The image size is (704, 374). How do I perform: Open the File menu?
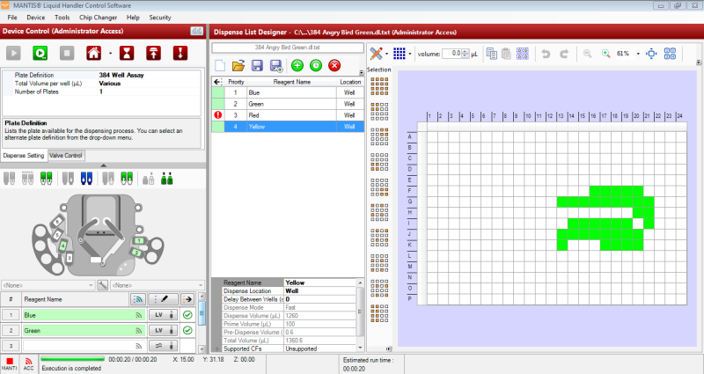[12, 18]
